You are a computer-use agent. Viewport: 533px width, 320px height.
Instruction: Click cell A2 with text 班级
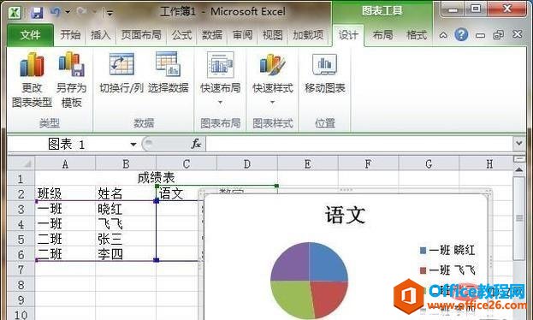(x=65, y=193)
